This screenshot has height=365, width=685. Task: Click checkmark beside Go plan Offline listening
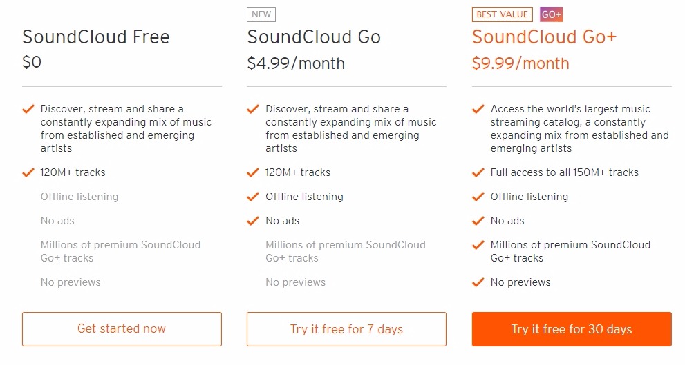pos(253,197)
